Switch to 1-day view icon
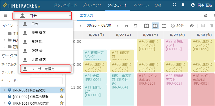Image resolution: width=215 pixels, height=106 pixels. (x=147, y=26)
